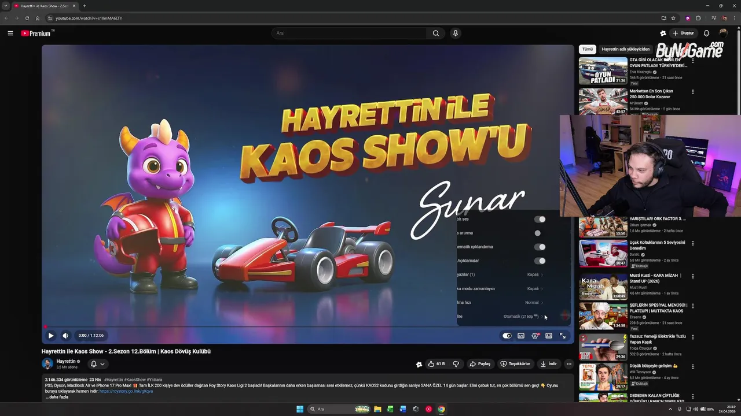
Task: Open the notifications bell in header
Action: point(706,34)
